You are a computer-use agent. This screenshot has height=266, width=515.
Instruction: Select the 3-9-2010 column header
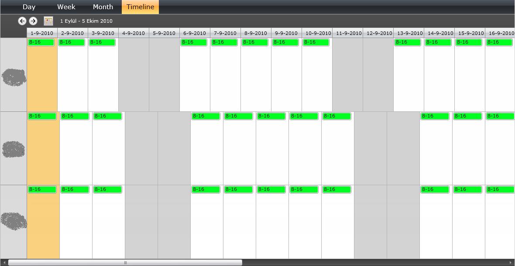coord(103,33)
